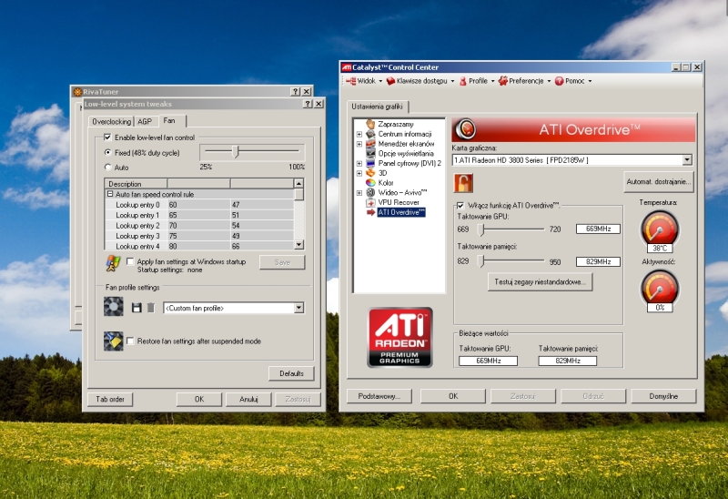Click the Zapraszamy tree icon

coord(370,124)
